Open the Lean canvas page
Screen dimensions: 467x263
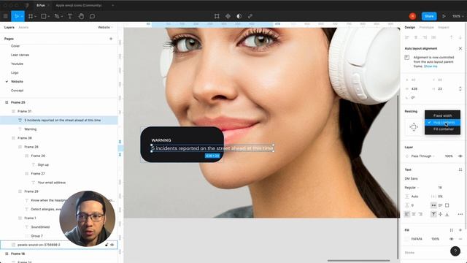20,55
